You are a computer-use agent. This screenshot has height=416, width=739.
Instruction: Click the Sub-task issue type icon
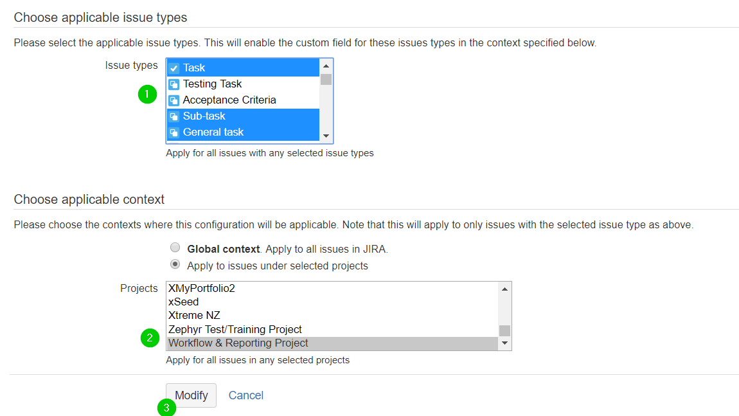[x=174, y=116]
